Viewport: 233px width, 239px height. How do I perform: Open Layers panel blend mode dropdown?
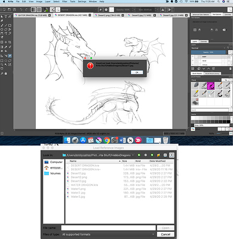tap(209, 48)
